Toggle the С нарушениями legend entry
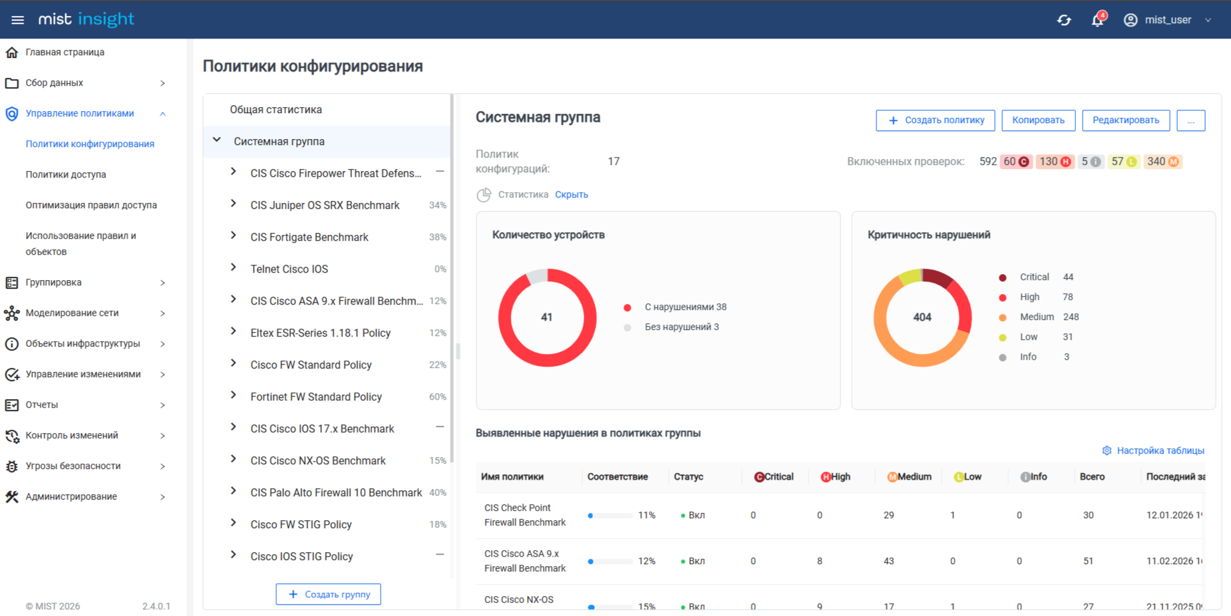The image size is (1231, 616). coord(684,307)
